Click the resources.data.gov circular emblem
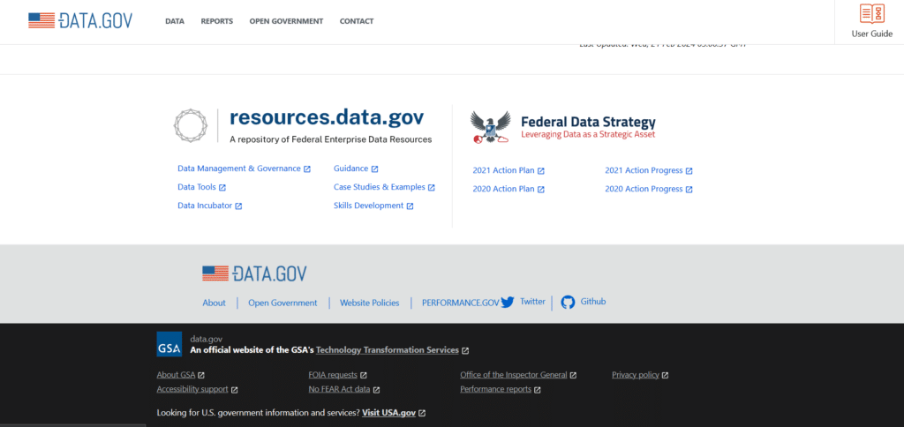 (191, 125)
